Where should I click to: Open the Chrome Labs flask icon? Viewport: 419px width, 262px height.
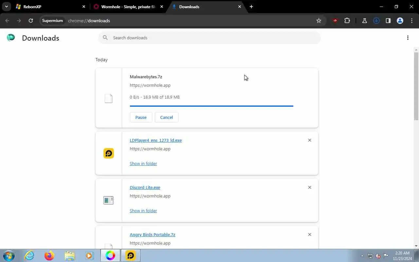pos(364,21)
